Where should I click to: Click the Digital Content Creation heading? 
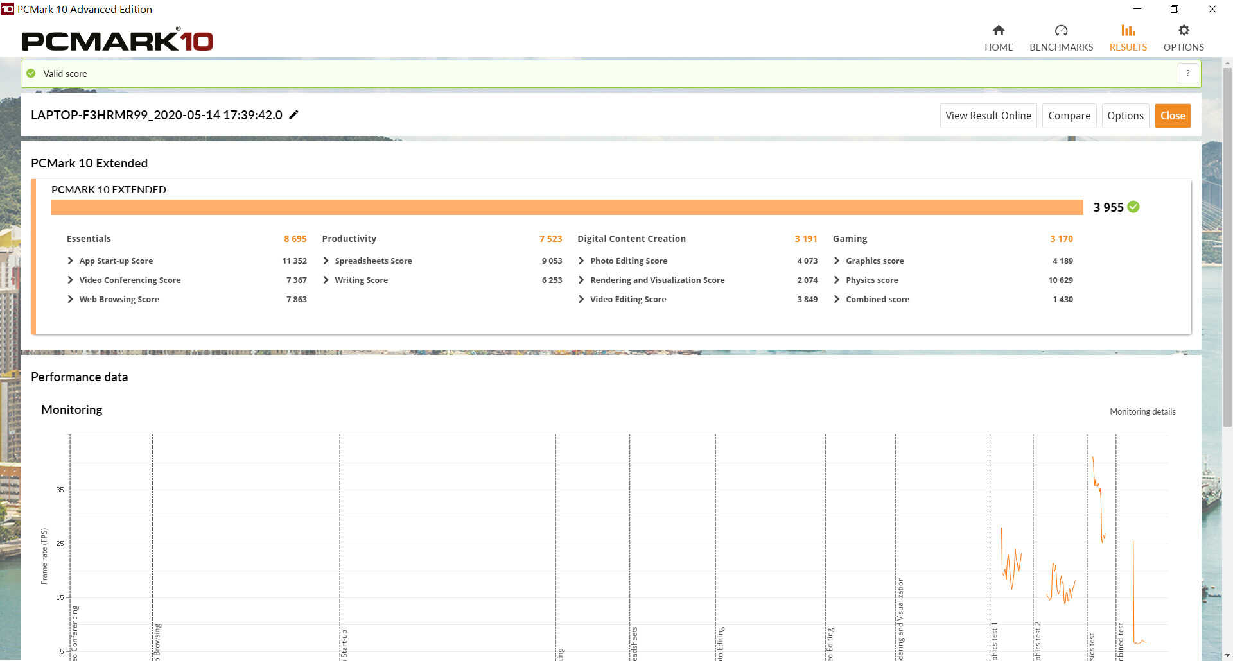point(631,239)
